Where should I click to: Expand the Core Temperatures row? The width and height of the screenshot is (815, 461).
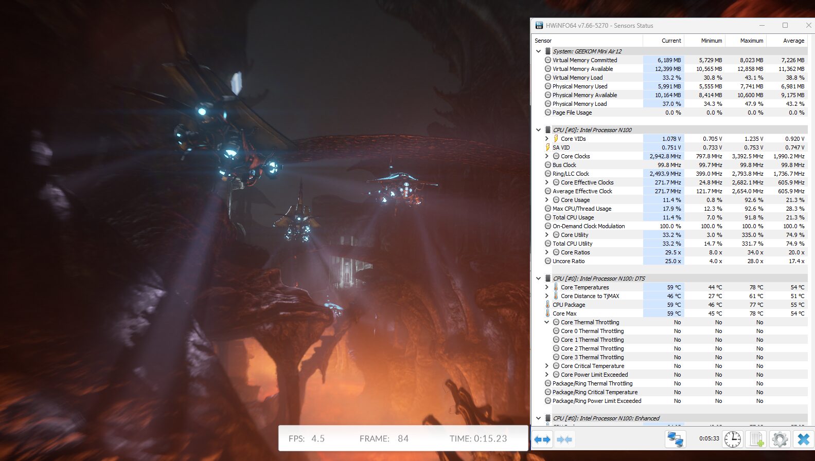click(x=546, y=287)
